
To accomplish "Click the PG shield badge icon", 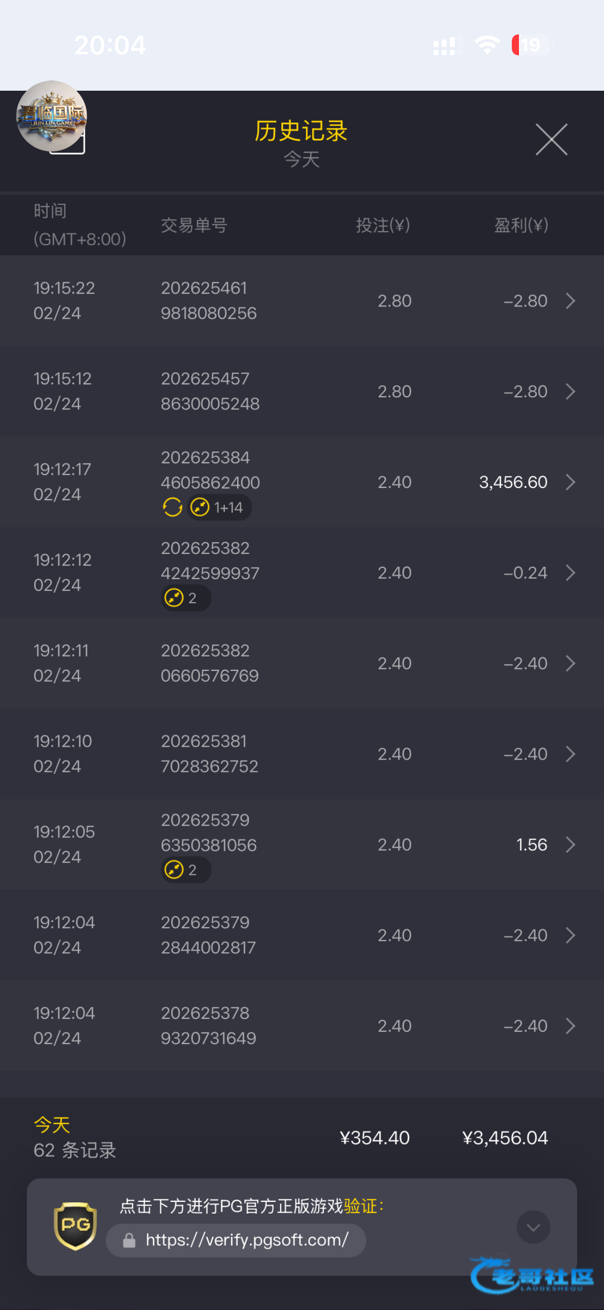I will (75, 1226).
